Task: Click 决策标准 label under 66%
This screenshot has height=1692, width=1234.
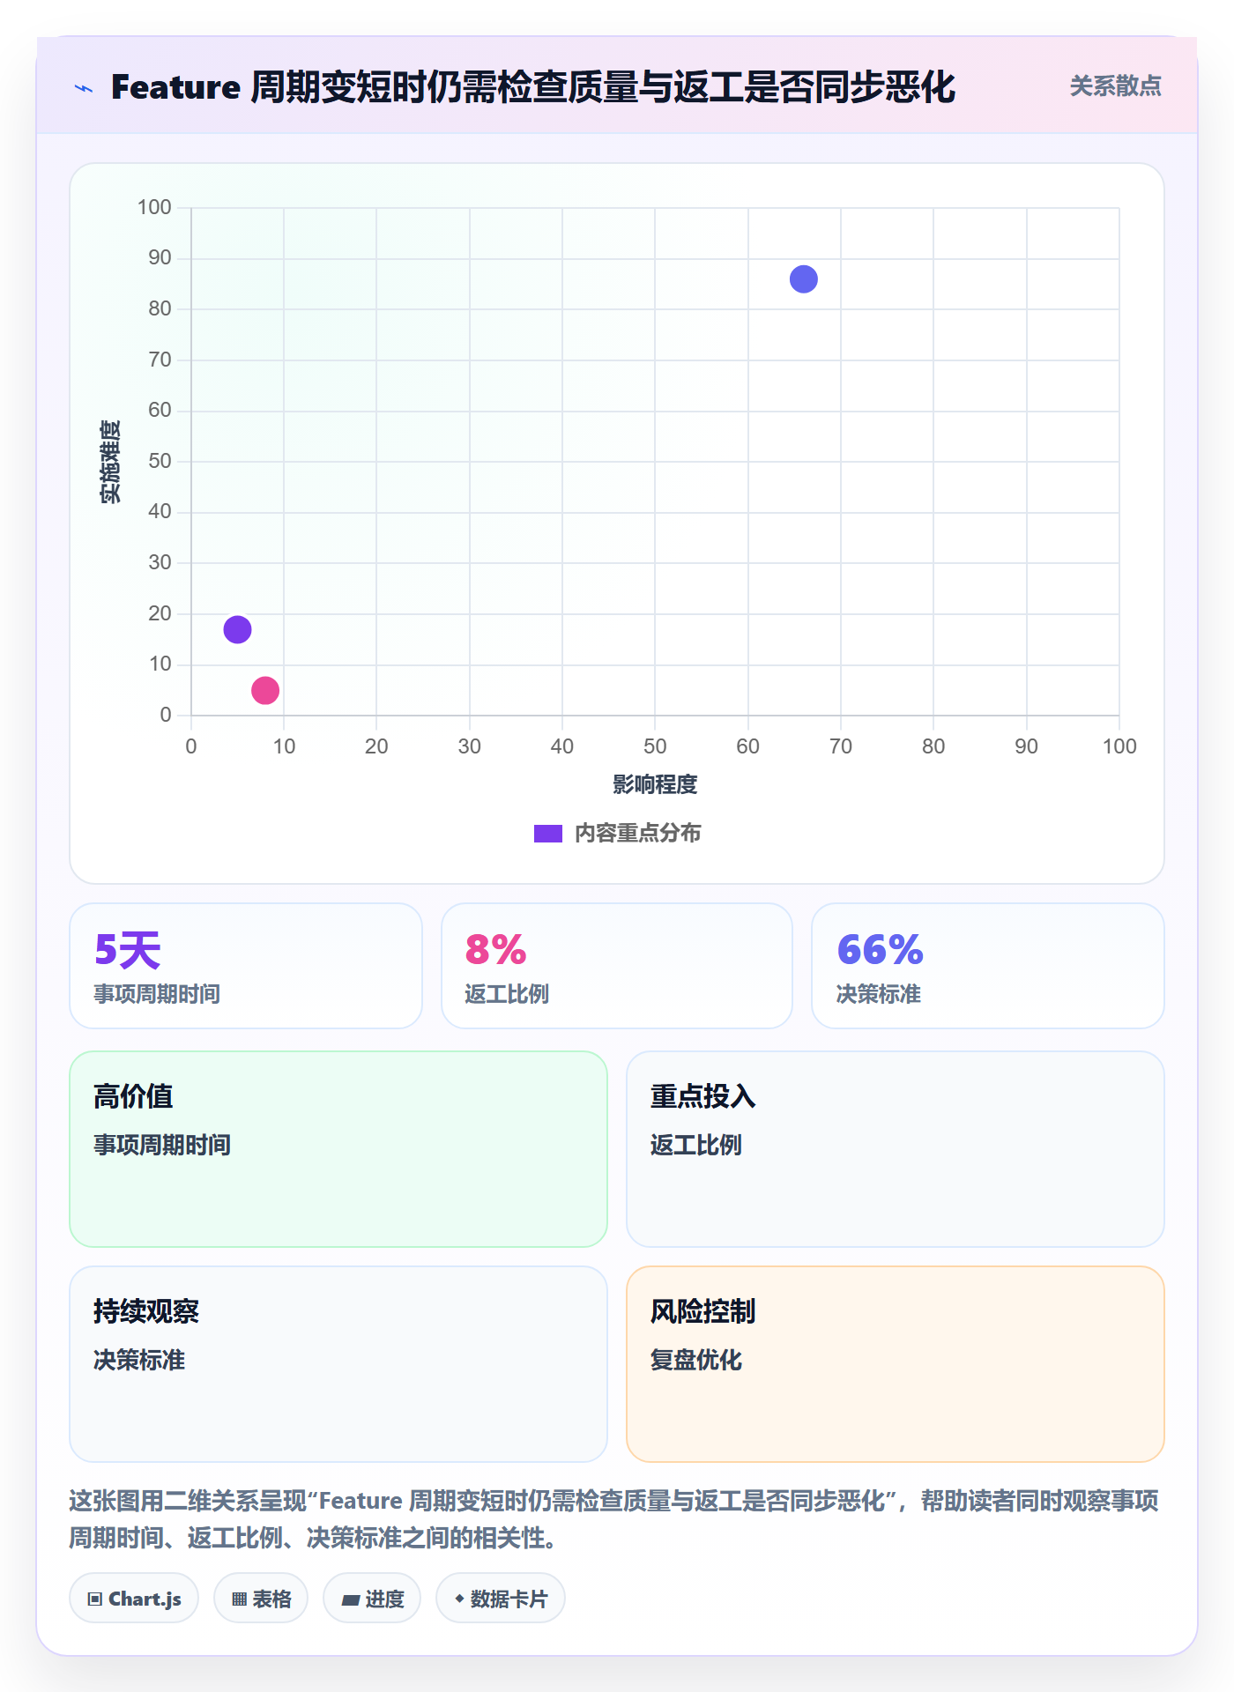Action: (x=879, y=994)
